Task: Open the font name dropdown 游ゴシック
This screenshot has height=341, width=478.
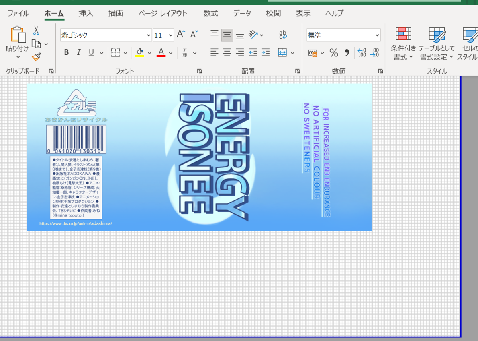Action: 149,35
